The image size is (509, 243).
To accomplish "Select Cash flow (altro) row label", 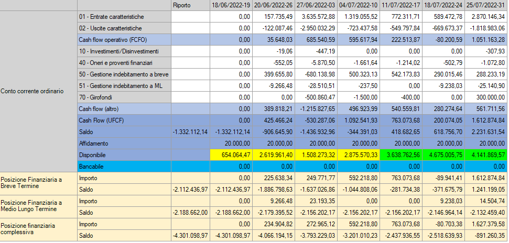I will pyautogui.click(x=124, y=109).
